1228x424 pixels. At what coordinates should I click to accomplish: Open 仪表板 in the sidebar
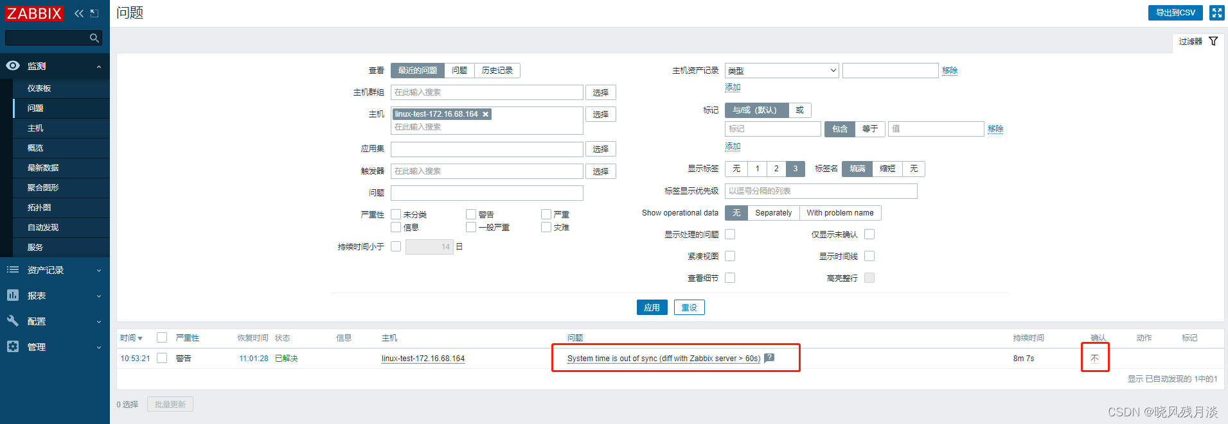click(x=39, y=89)
